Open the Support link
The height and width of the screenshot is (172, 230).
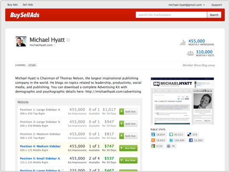pyautogui.click(x=216, y=5)
